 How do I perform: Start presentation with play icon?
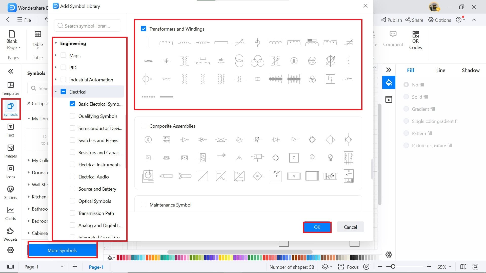click(366, 267)
